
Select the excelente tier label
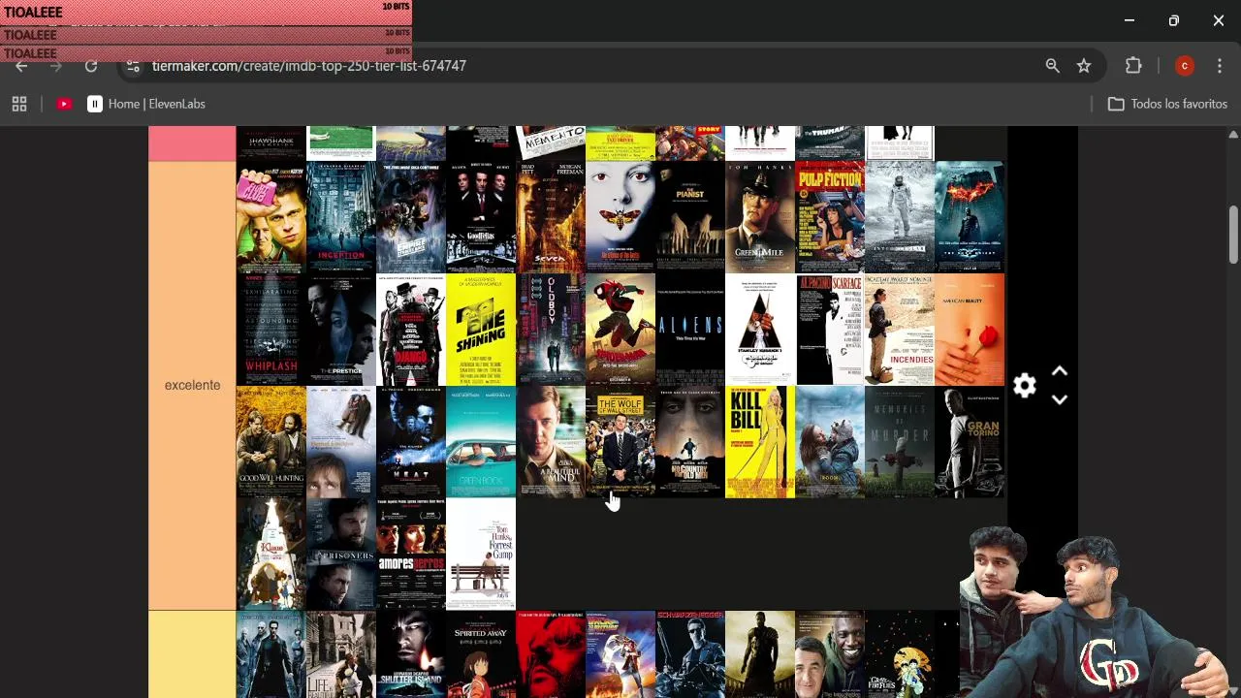[x=192, y=385]
